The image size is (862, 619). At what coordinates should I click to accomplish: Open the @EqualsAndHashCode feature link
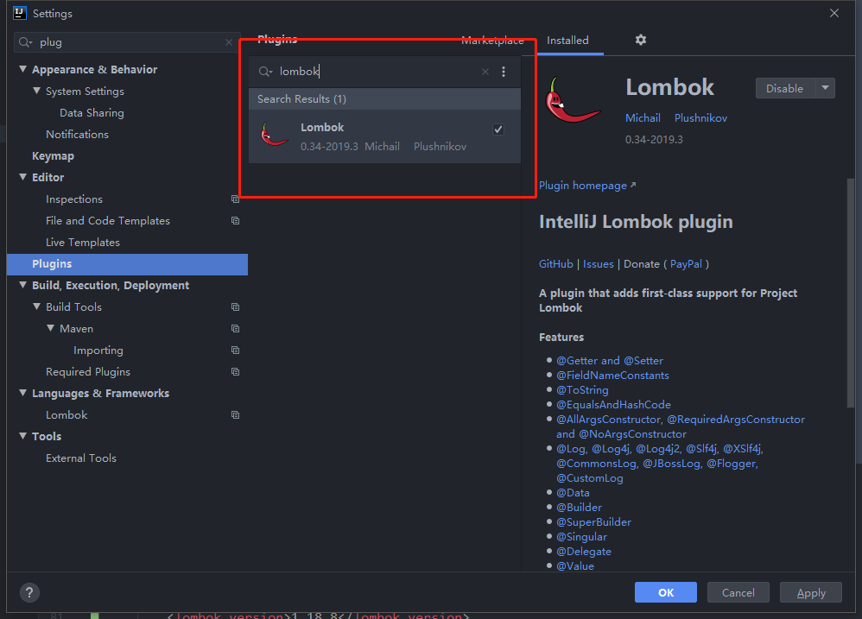click(613, 404)
